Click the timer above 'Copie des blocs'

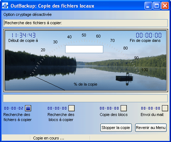click(109, 108)
